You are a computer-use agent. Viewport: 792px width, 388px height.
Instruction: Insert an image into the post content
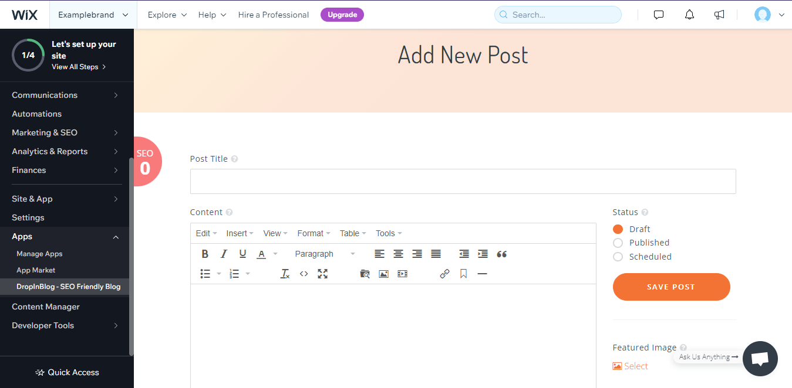click(383, 273)
